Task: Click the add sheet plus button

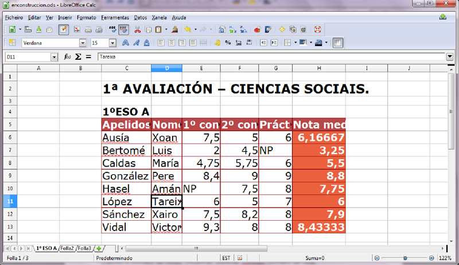Action: click(x=99, y=248)
